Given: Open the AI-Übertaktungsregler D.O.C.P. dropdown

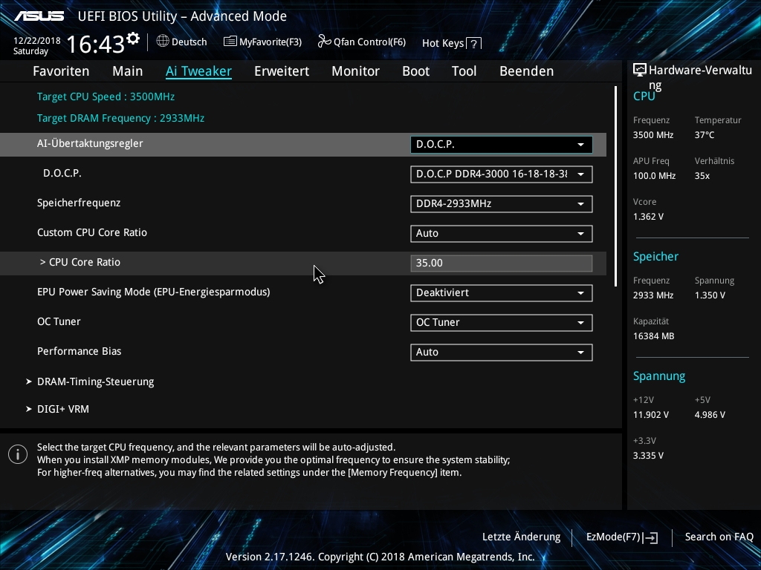Looking at the screenshot, I should click(502, 145).
